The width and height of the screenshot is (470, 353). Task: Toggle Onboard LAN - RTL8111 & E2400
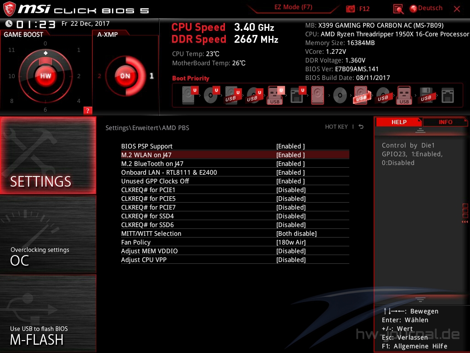click(x=235, y=172)
